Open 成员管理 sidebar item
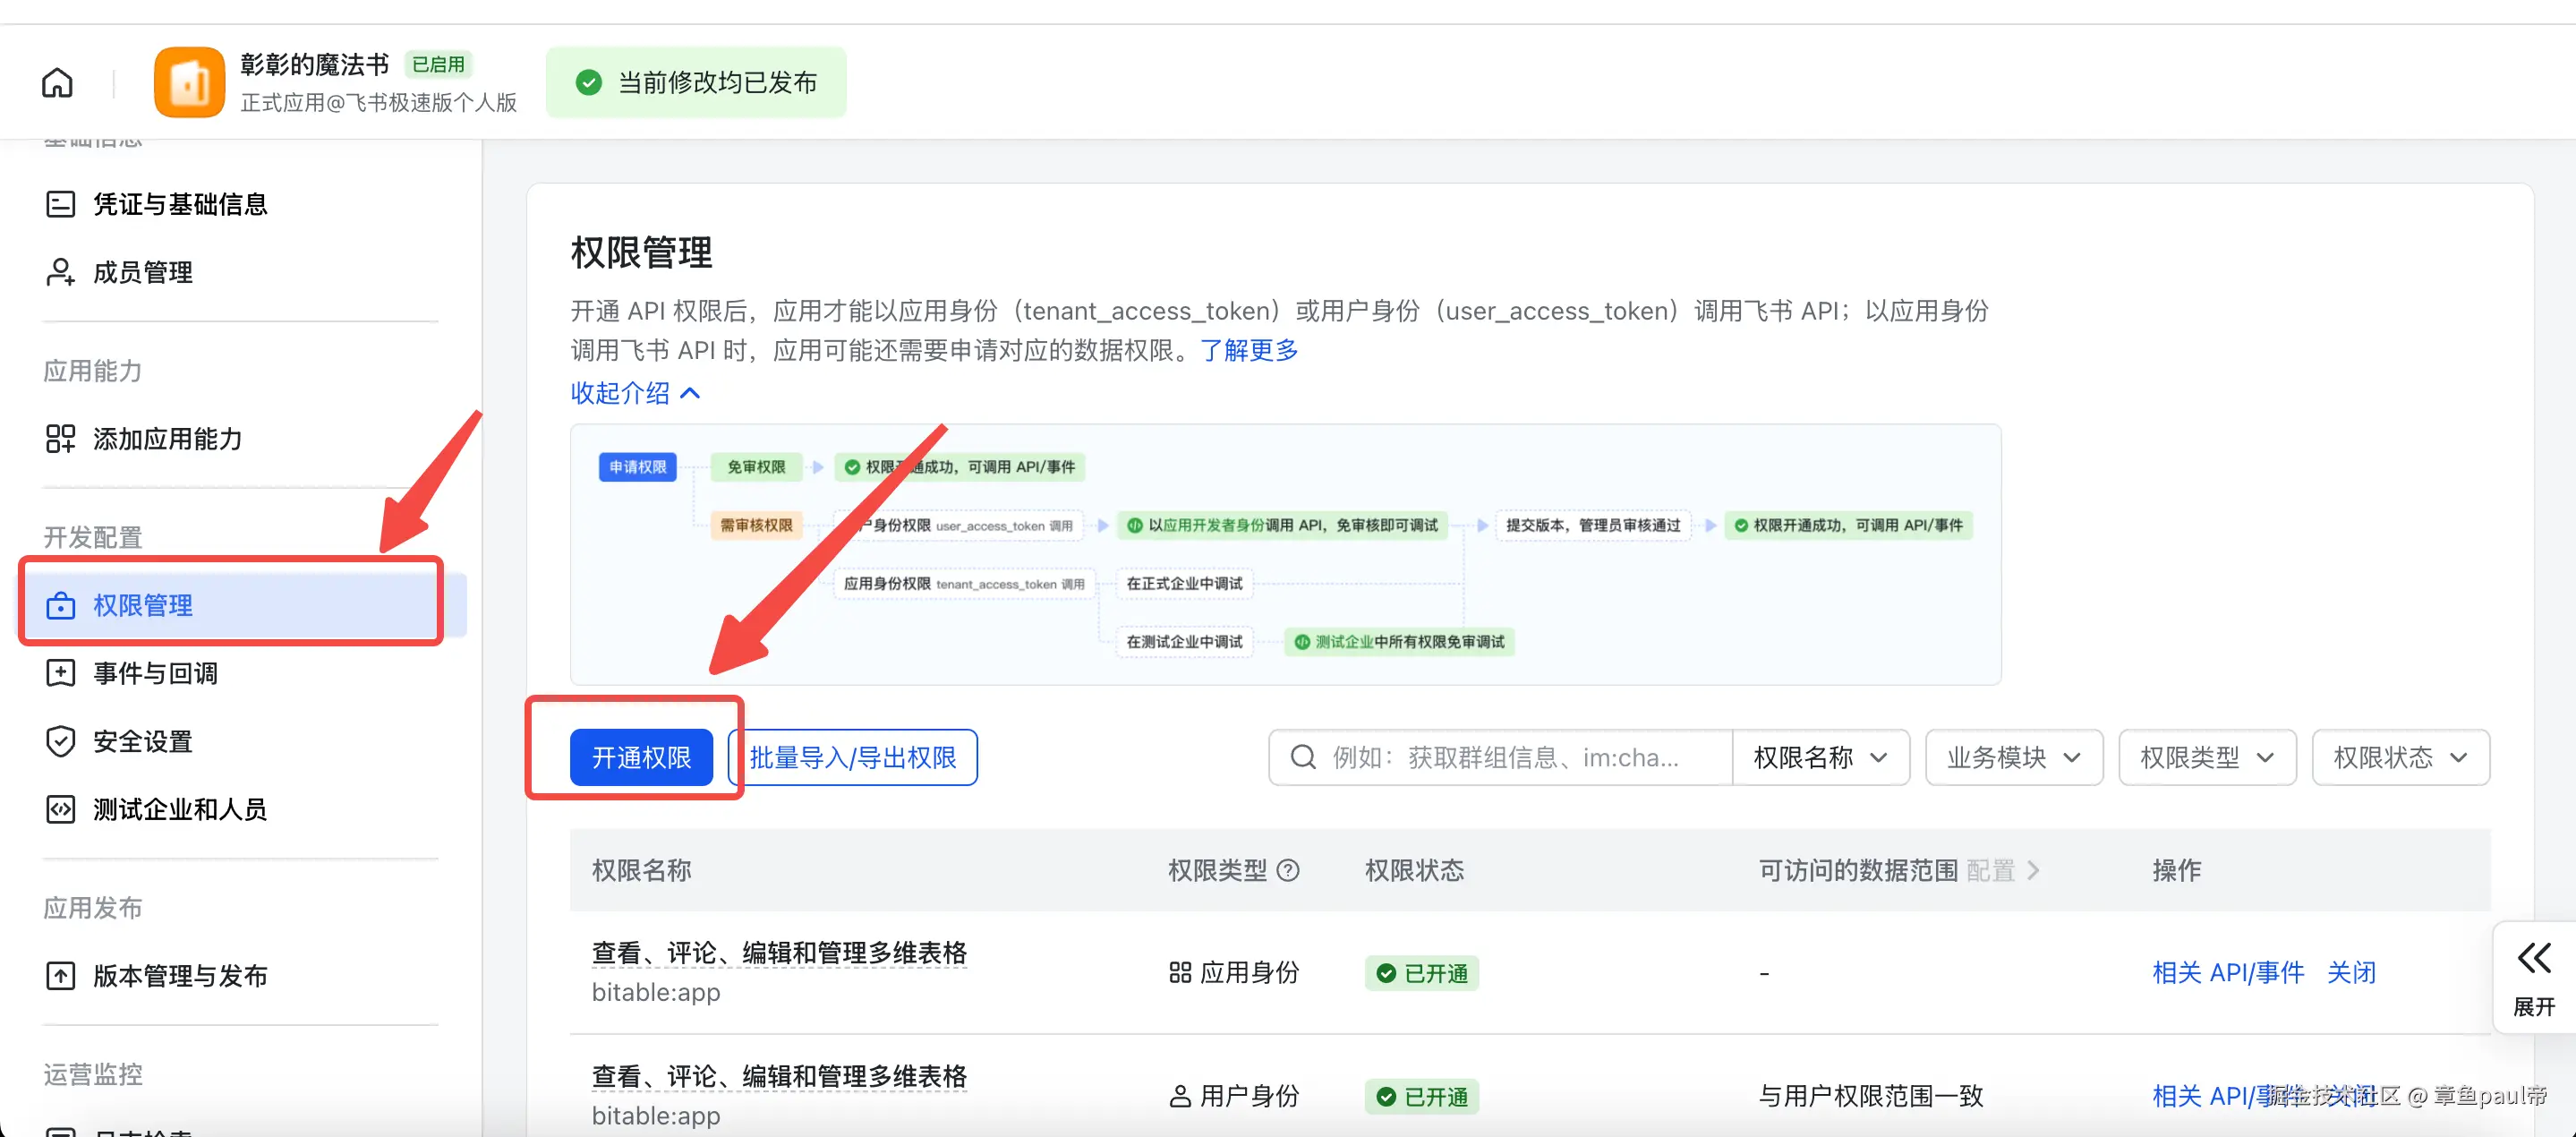The height and width of the screenshot is (1137, 2576). pyautogui.click(x=142, y=272)
